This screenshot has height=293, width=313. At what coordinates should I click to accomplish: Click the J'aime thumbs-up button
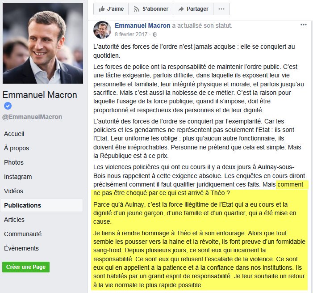pos(111,8)
